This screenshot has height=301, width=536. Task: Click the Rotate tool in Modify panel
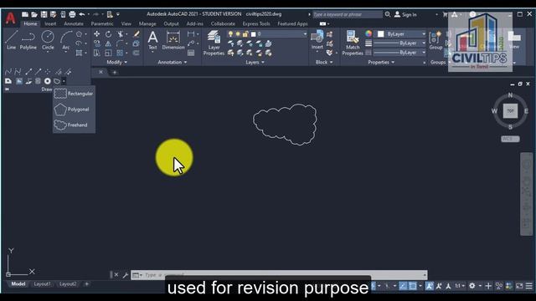tap(108, 34)
